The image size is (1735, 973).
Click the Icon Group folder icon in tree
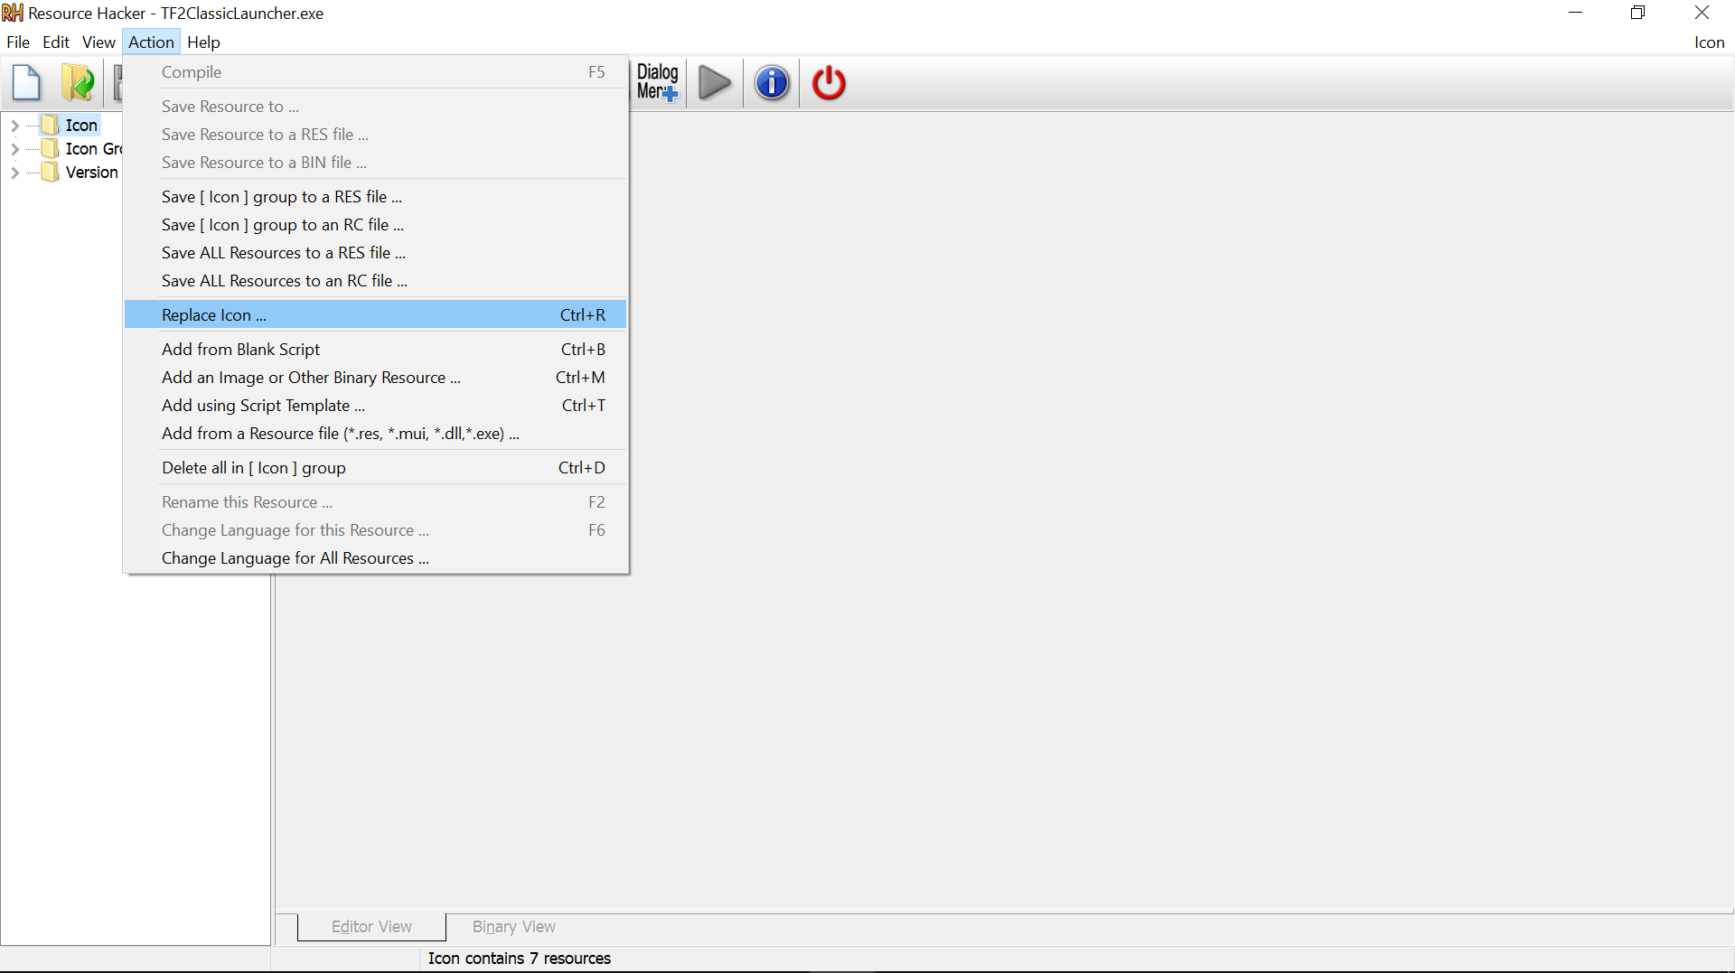pos(51,148)
